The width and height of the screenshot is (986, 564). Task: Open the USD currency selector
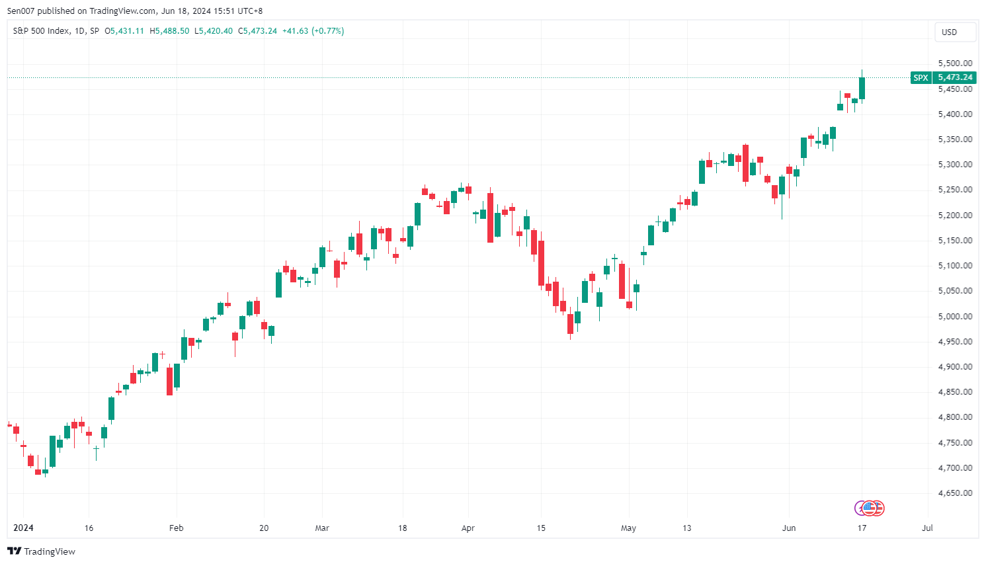955,32
